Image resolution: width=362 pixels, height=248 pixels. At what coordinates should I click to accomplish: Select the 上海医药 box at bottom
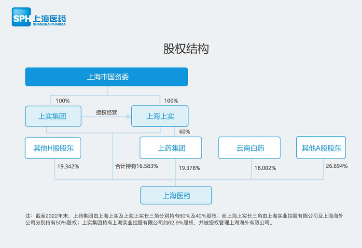tap(176, 195)
